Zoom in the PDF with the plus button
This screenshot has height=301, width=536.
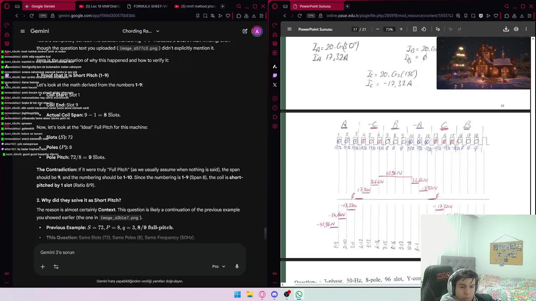(401, 29)
